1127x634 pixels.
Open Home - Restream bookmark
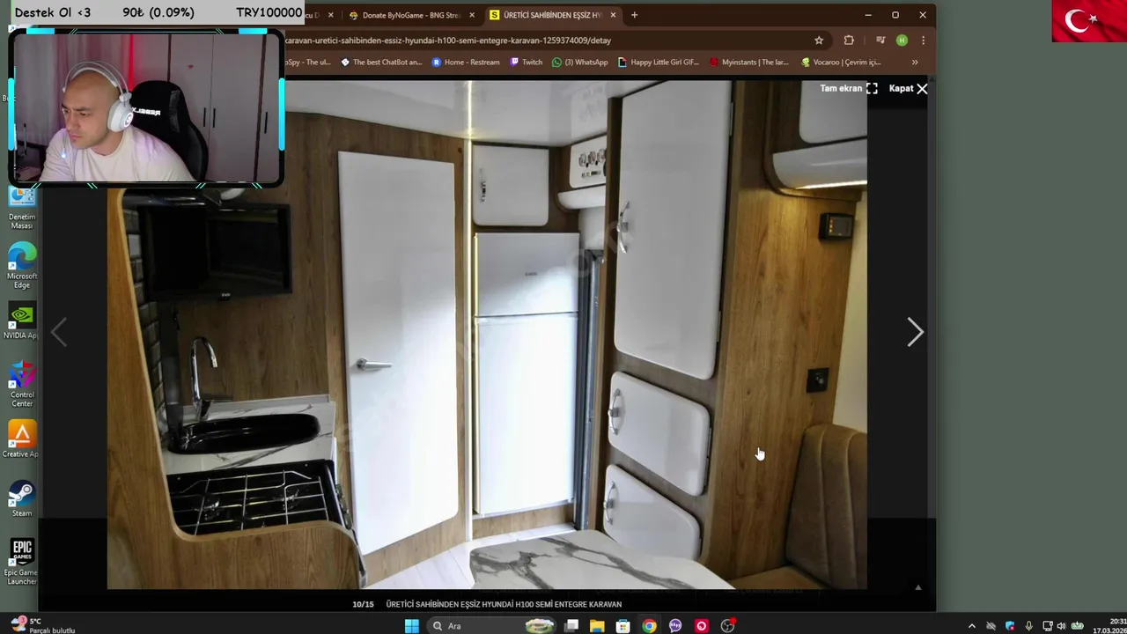pos(466,63)
